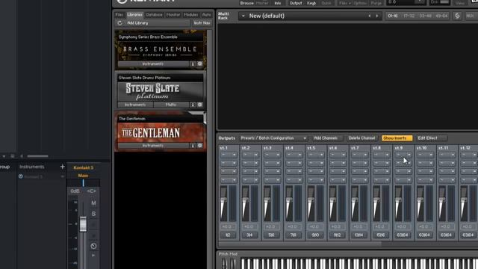
Task: Click the Add Library button
Action: [x=157, y=23]
